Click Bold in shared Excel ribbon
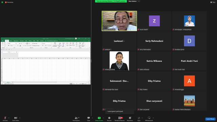 [8, 45]
